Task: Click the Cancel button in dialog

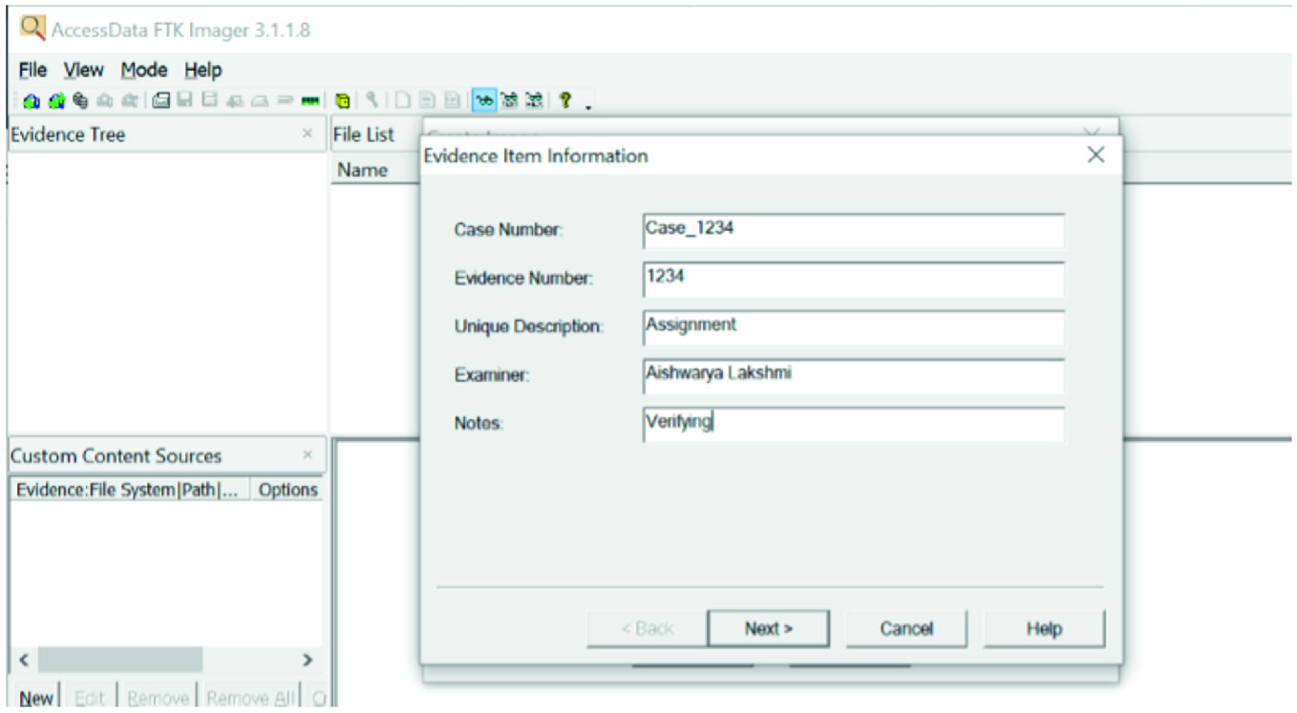Action: click(906, 629)
